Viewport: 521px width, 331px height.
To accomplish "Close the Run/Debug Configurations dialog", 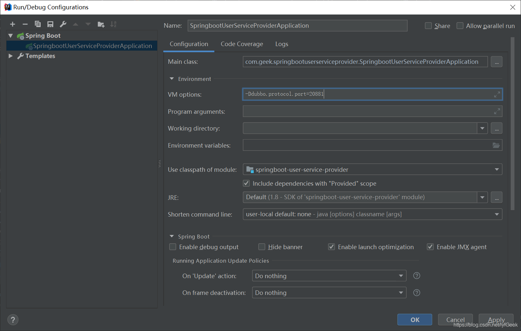I will pos(513,7).
